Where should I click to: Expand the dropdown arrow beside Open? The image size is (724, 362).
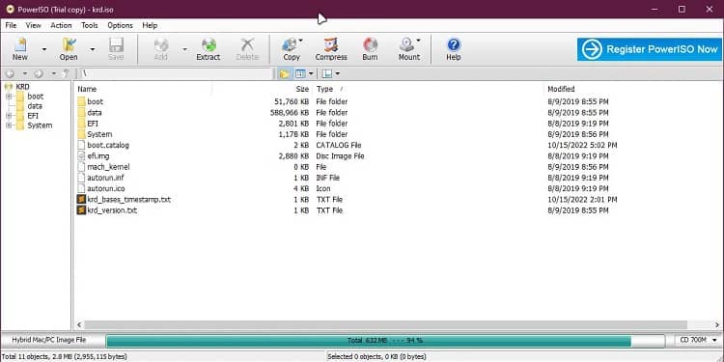(93, 49)
